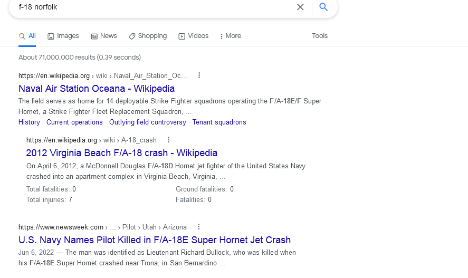Image resolution: width=468 pixels, height=278 pixels.
Task: Open three-dot menu for A-18_crash result
Action: (x=168, y=140)
